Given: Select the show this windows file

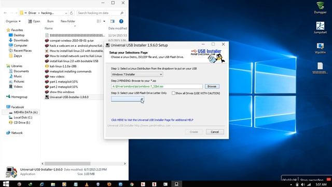Looking at the screenshot, I should [62, 92].
